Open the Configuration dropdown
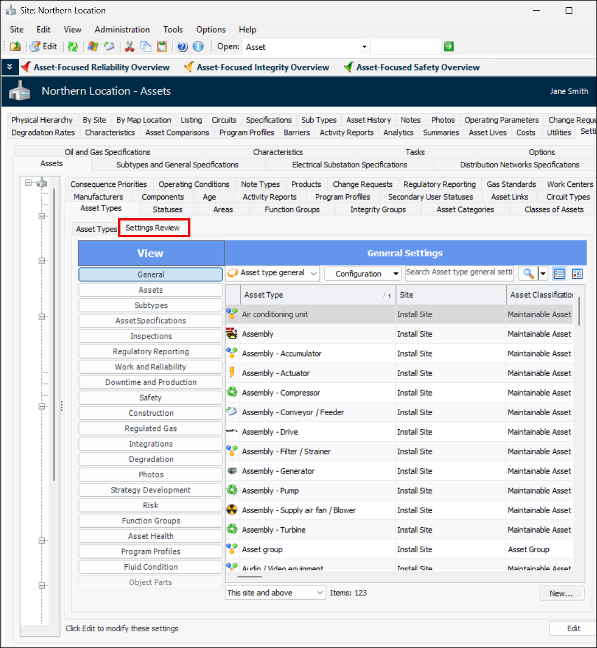This screenshot has height=648, width=597. click(x=363, y=274)
